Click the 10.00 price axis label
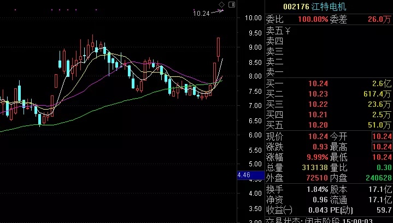393x223 pixels. (252, 17)
